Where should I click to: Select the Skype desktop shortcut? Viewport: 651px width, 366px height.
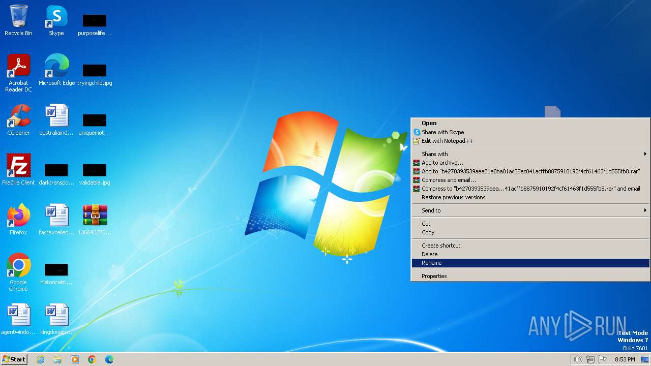point(56,20)
